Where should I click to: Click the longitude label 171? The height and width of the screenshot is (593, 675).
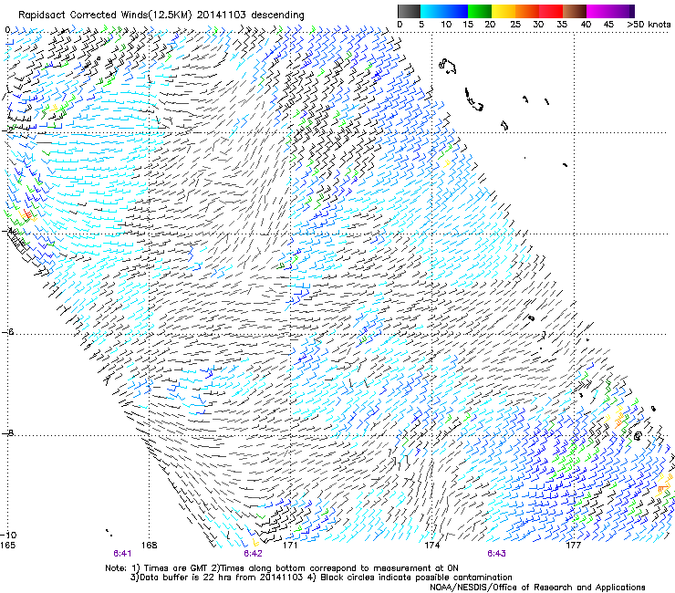point(290,546)
